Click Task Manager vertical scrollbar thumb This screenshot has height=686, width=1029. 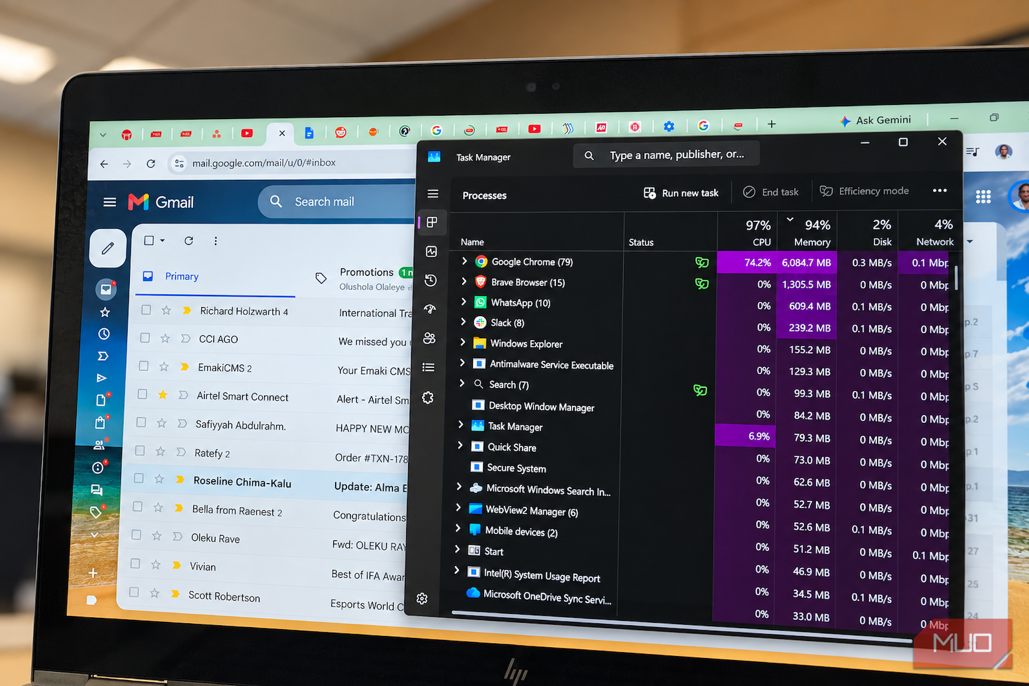956,277
